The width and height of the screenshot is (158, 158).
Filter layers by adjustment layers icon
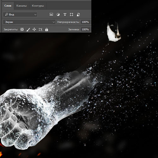(58, 15)
